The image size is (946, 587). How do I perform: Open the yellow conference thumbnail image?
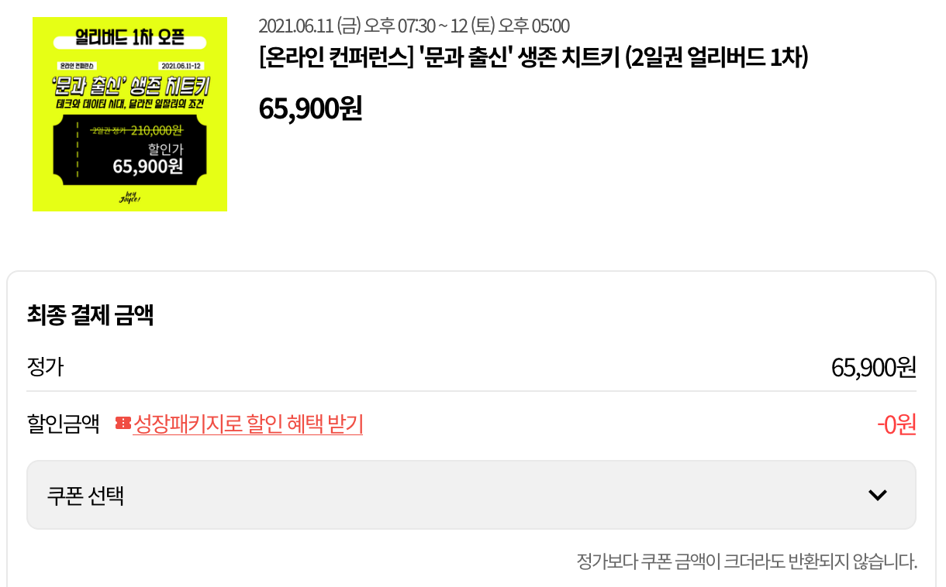[130, 114]
